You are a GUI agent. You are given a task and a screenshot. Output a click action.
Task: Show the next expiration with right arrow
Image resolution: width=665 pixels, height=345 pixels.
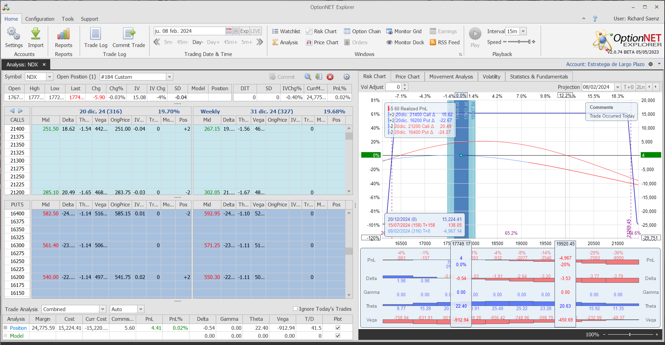pos(20,111)
